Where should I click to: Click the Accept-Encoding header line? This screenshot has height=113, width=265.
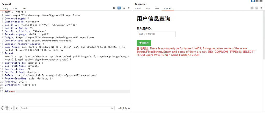[29, 79]
